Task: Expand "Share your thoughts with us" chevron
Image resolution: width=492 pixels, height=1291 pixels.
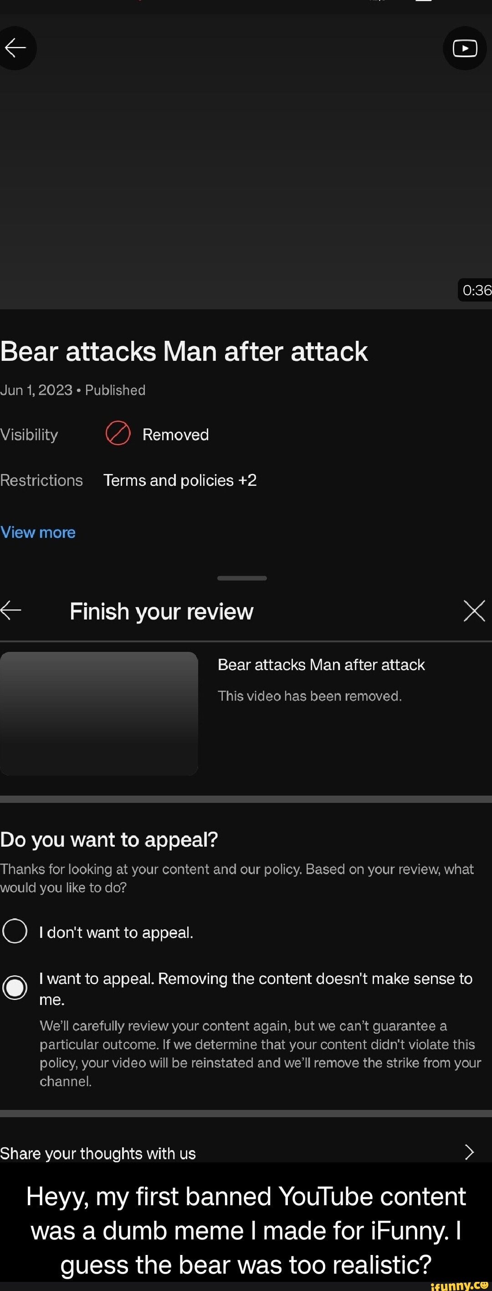Action: 469,1152
